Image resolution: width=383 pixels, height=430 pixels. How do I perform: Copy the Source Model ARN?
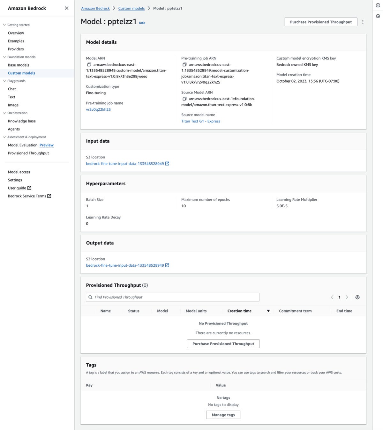184,99
